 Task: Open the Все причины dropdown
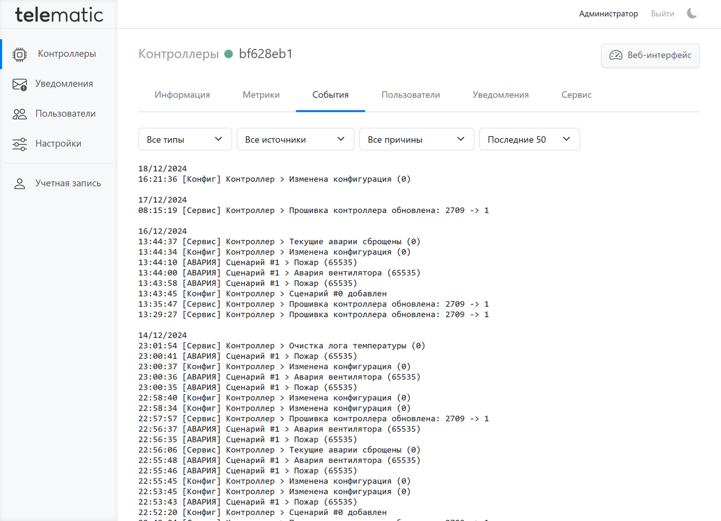[416, 139]
